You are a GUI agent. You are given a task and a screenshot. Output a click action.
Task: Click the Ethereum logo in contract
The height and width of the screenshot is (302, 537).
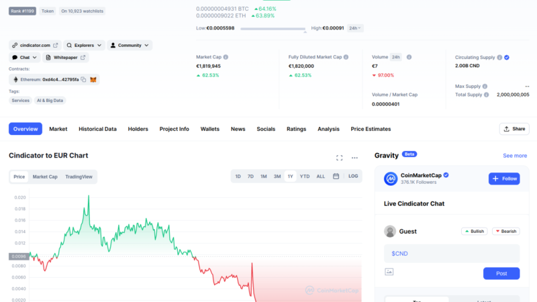pyautogui.click(x=15, y=79)
